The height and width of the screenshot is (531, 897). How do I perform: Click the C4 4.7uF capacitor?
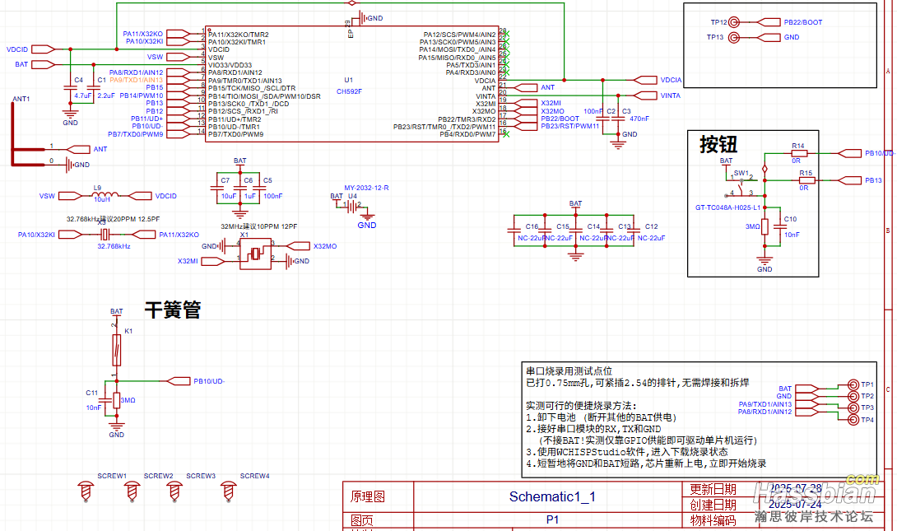point(71,87)
